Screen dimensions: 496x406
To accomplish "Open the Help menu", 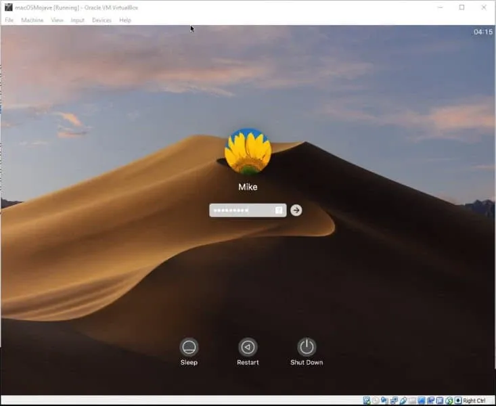I will [125, 20].
